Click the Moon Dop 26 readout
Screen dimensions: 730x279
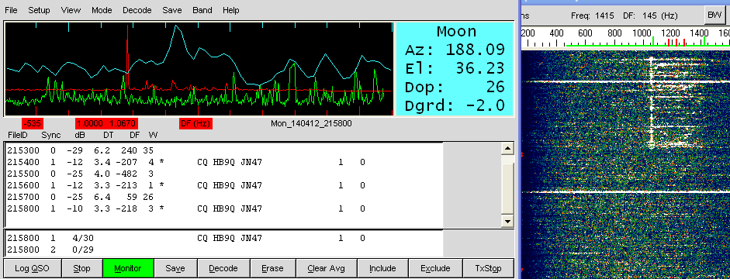click(455, 87)
